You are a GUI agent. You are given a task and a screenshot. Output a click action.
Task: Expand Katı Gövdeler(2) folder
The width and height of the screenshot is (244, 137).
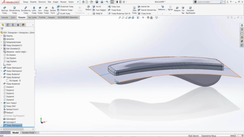point(2,49)
